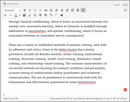Click the Add Media button
130x102 pixels.
10,4
